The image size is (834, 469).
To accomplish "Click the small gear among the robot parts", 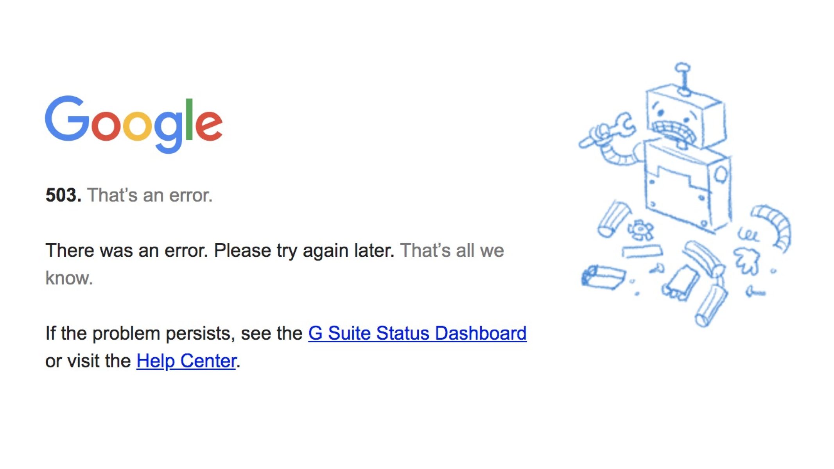I will click(640, 229).
